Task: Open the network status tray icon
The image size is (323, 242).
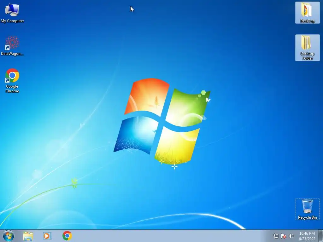Action: (x=276, y=236)
